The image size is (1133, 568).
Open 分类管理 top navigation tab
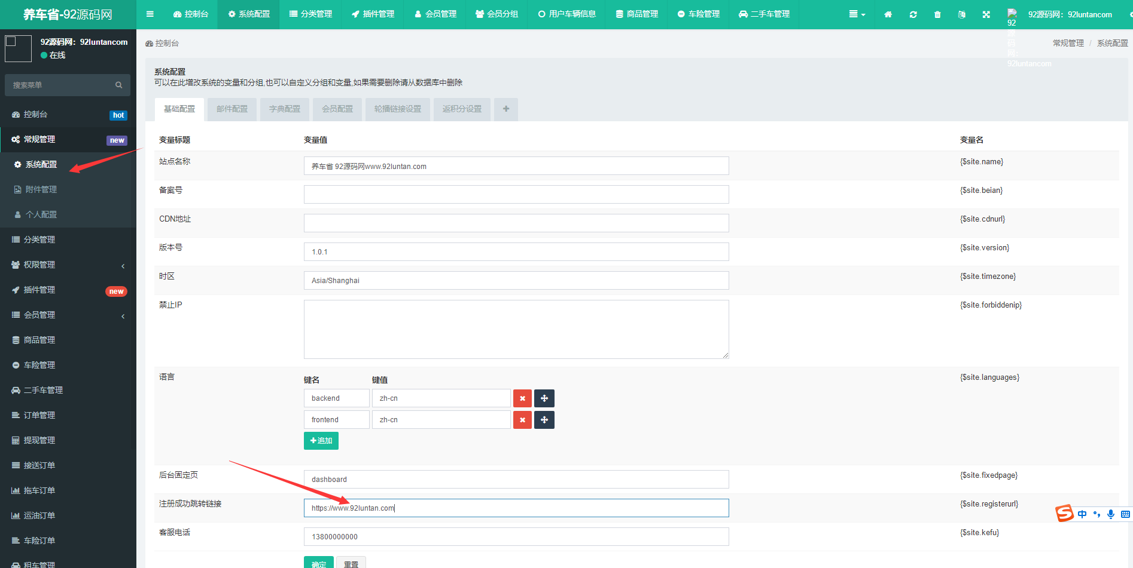[310, 14]
